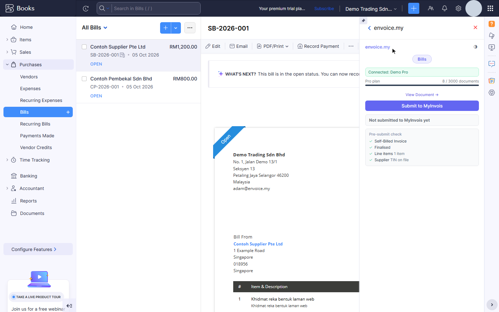Click the more options ellipsis in bill toolbar
Image resolution: width=499 pixels, height=312 pixels.
click(x=351, y=46)
